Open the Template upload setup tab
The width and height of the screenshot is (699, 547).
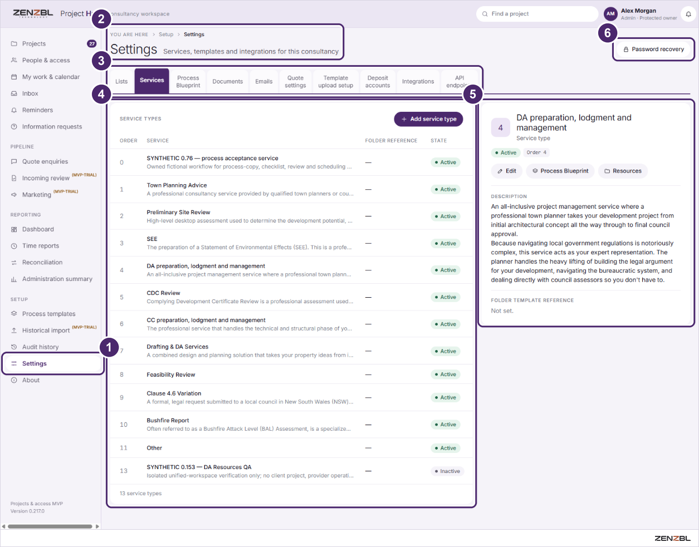click(x=336, y=81)
